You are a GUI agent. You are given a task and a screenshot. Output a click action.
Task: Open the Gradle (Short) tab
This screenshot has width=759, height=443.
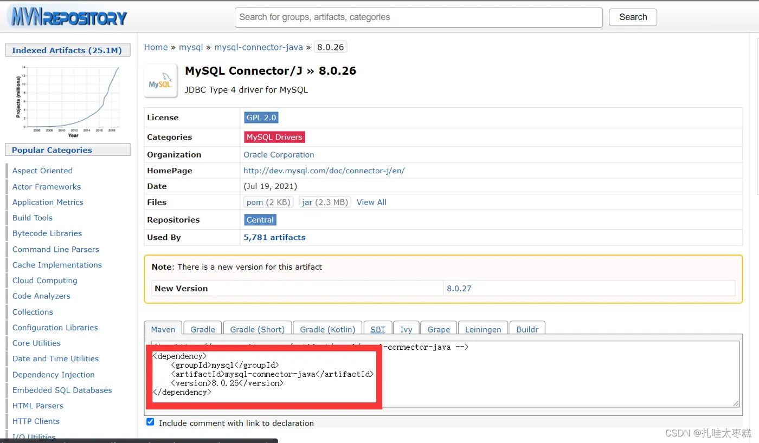click(x=258, y=329)
